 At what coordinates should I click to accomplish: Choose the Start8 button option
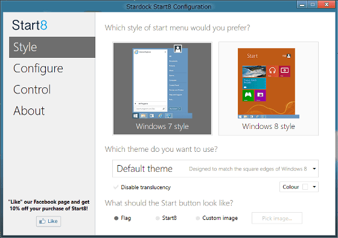[x=158, y=218]
